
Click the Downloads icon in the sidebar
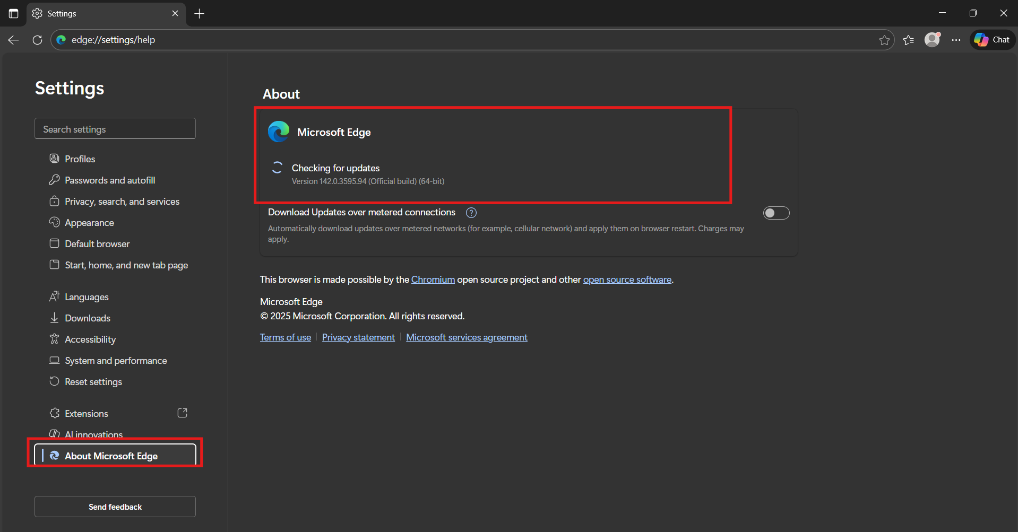[x=55, y=318]
